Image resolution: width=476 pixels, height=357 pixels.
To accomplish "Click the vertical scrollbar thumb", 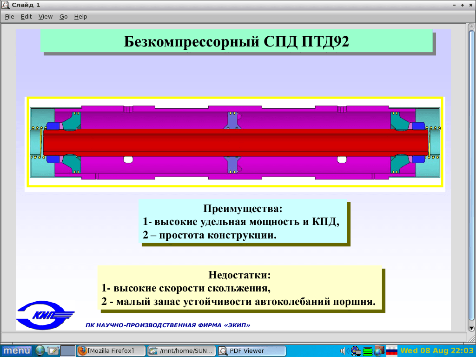I will tap(471, 175).
